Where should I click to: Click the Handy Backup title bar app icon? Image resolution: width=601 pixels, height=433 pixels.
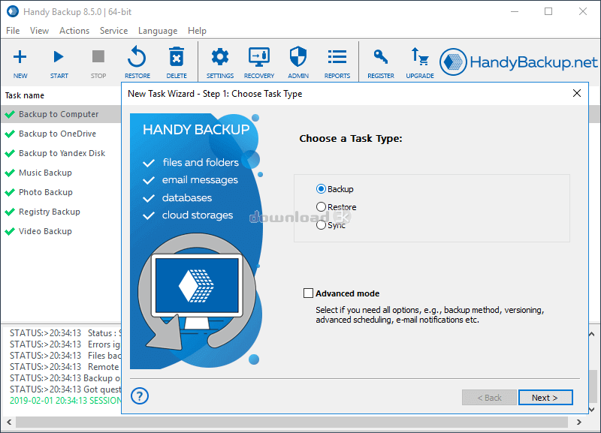click(13, 11)
